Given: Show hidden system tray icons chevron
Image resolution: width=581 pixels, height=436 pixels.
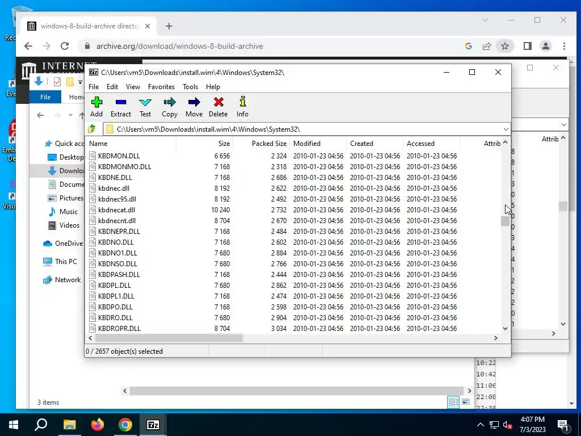Looking at the screenshot, I should (x=480, y=425).
